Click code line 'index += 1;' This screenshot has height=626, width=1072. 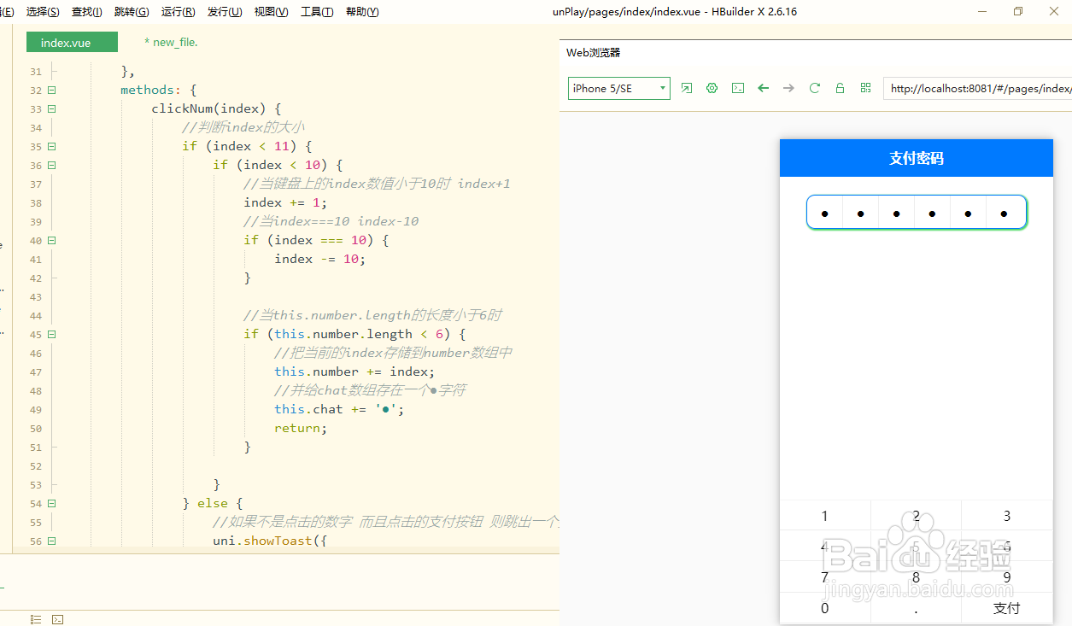point(285,202)
